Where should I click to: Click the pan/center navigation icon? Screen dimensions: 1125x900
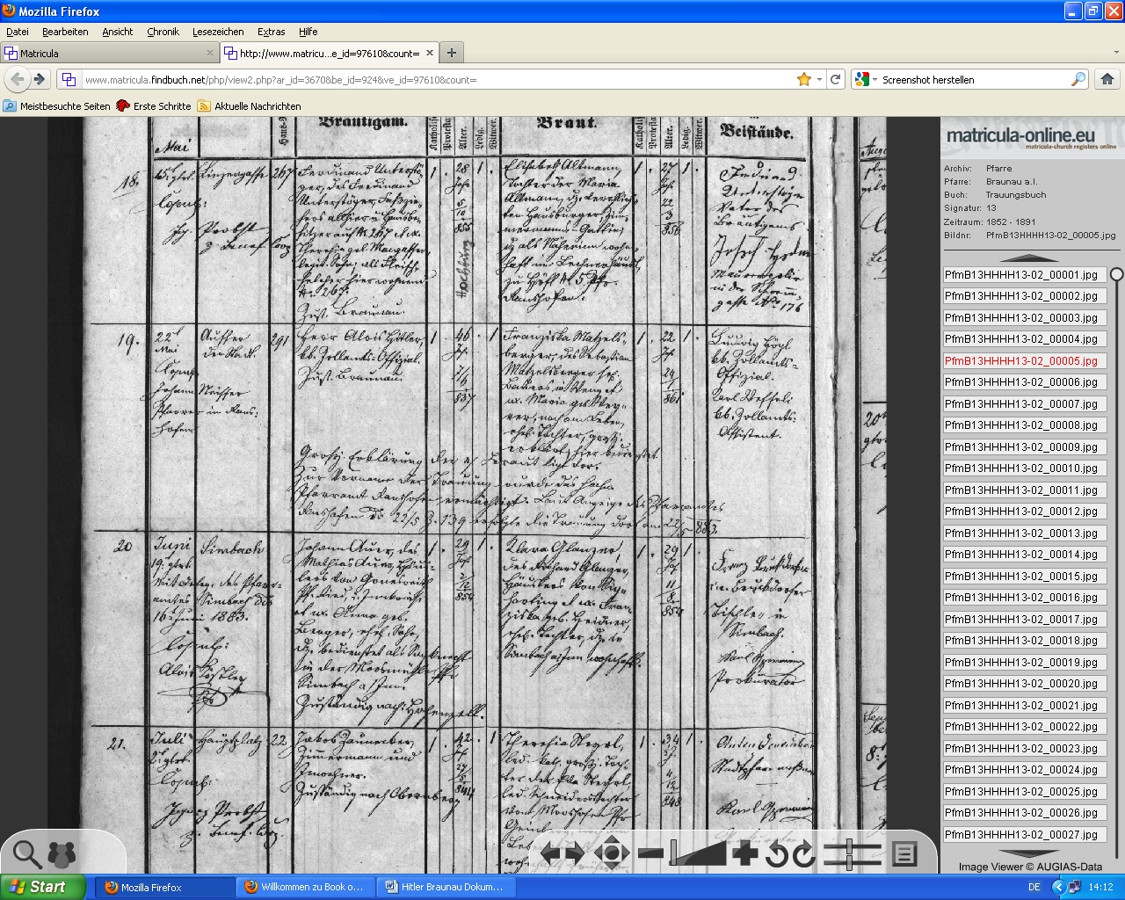click(612, 853)
